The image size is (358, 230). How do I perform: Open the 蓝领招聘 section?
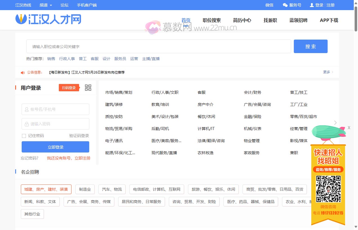298,20
